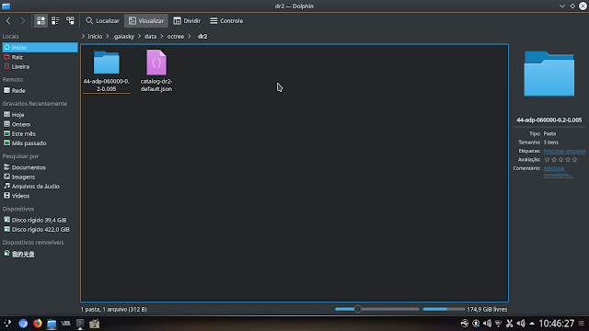
Task: Switch to Dolphin file manager in taskbar
Action: pos(52,323)
